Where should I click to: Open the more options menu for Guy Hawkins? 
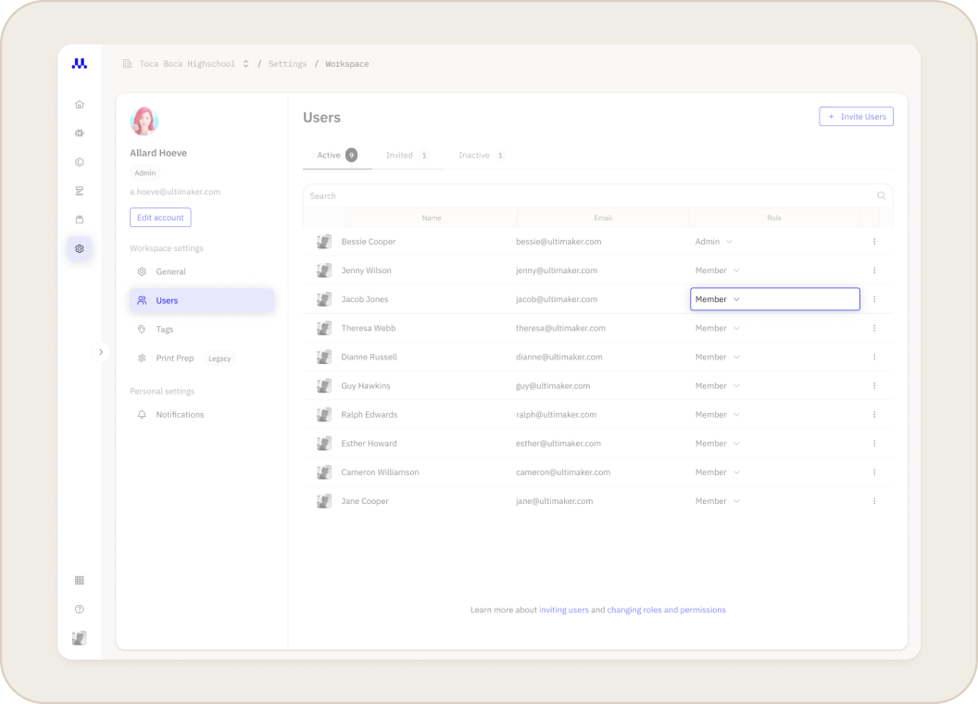click(x=874, y=385)
